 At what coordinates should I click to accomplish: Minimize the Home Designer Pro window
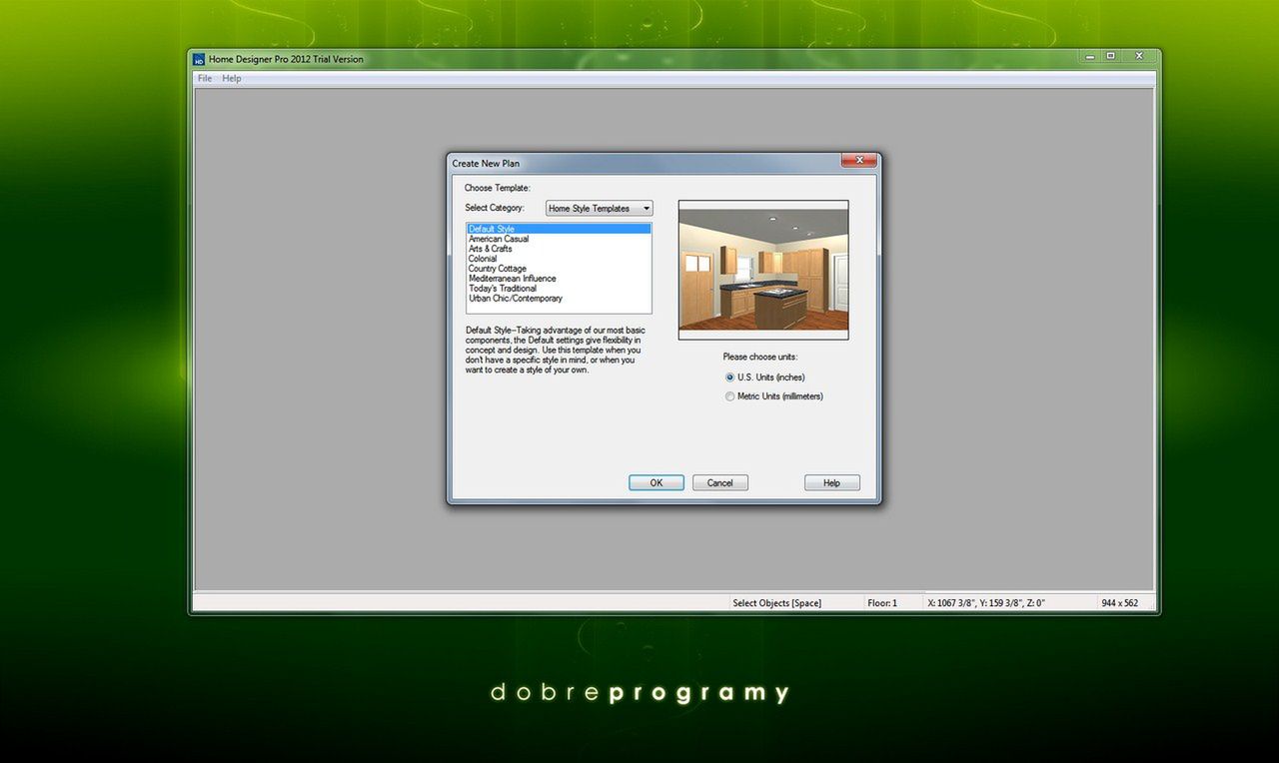click(x=1092, y=57)
